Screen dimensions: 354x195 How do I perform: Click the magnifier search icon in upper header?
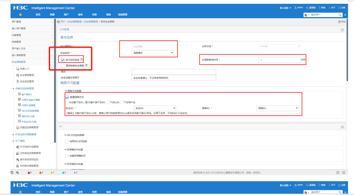coord(340,15)
